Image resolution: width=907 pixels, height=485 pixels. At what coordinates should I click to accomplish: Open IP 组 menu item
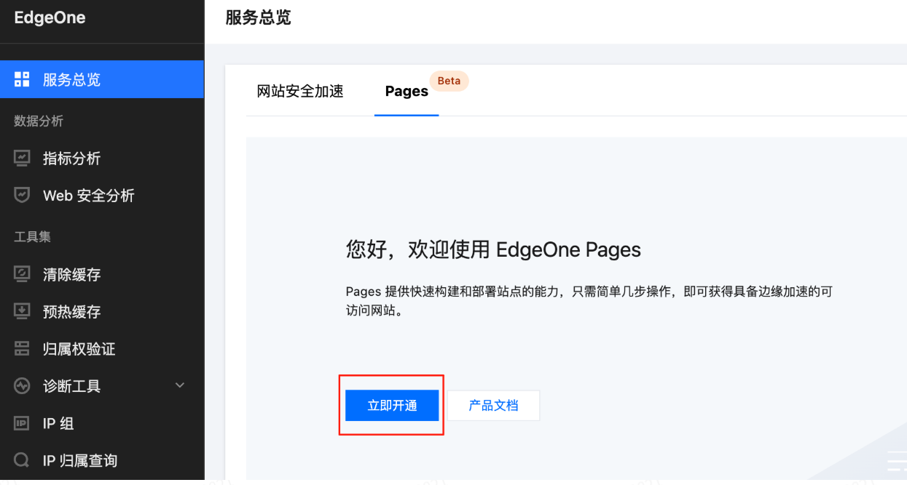102,423
